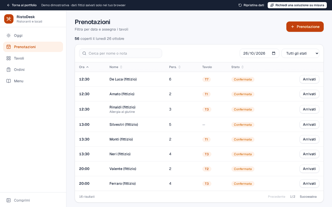The height and width of the screenshot is (207, 332).
Task: Click the Comprimi collapse sidebar icon
Action: [9, 200]
